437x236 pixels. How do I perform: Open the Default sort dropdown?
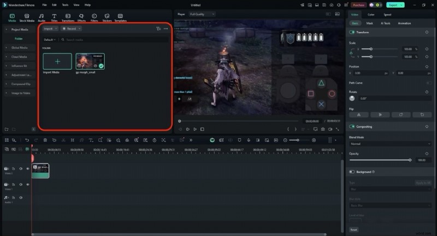(49, 40)
